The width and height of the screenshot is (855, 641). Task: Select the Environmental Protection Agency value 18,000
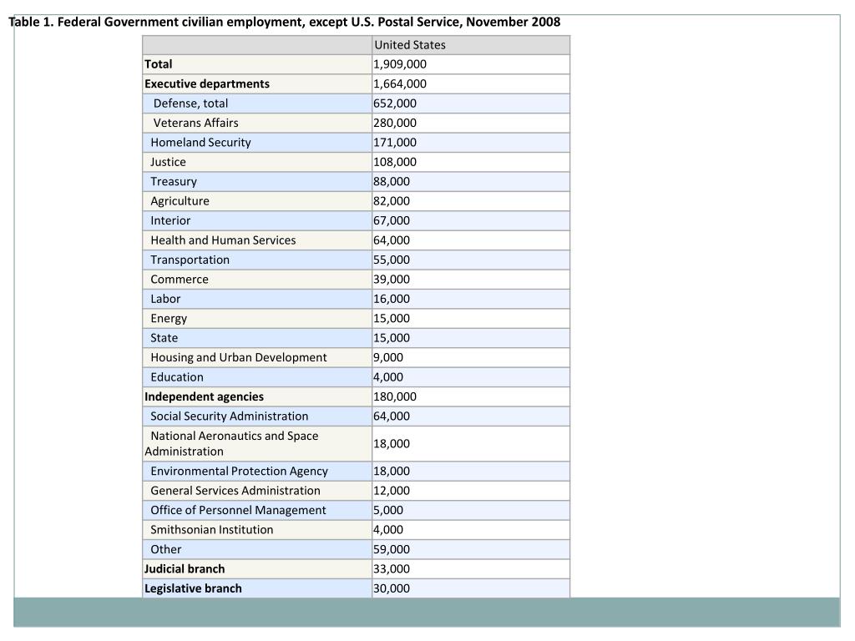tap(392, 472)
